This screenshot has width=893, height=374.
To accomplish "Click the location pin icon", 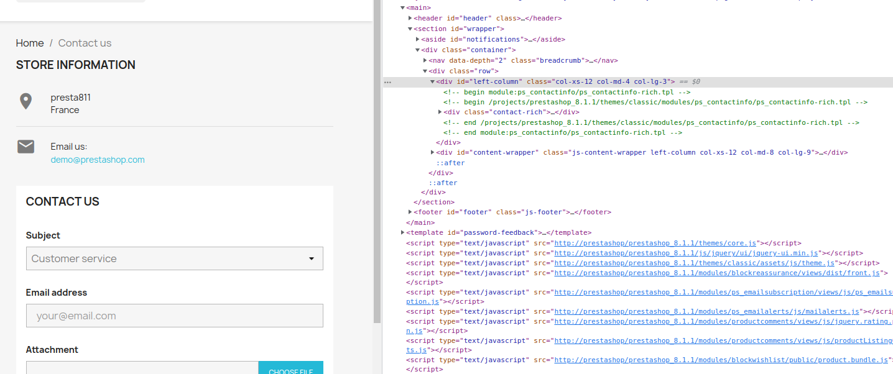I will click(25, 101).
